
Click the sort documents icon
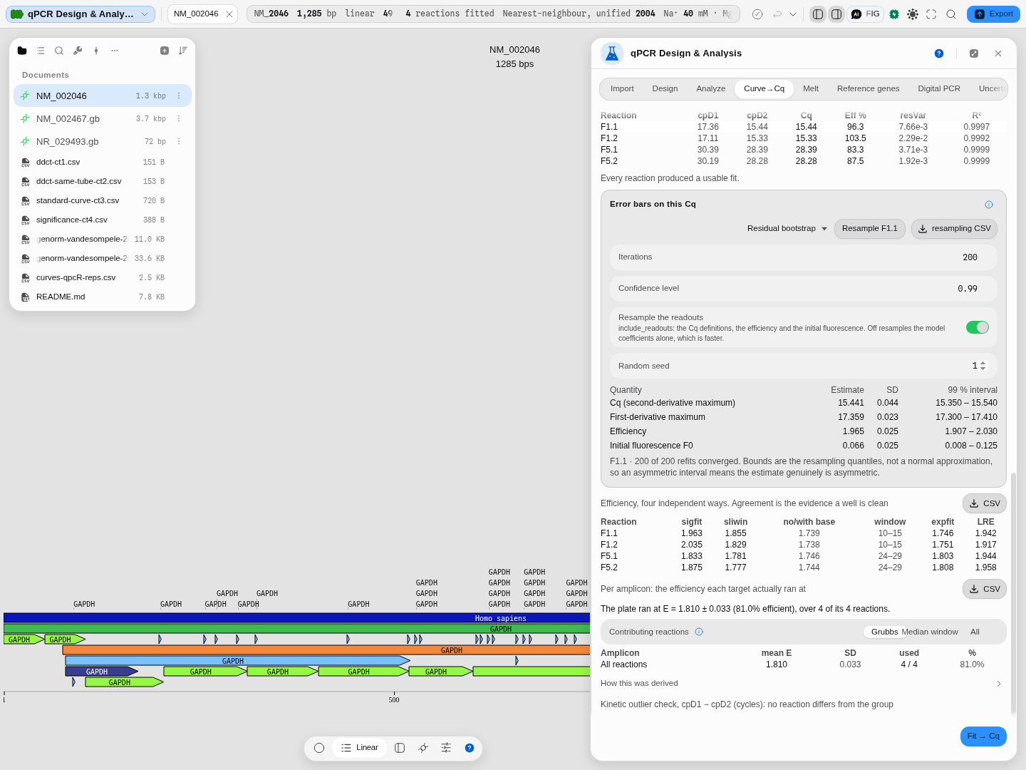coord(183,51)
